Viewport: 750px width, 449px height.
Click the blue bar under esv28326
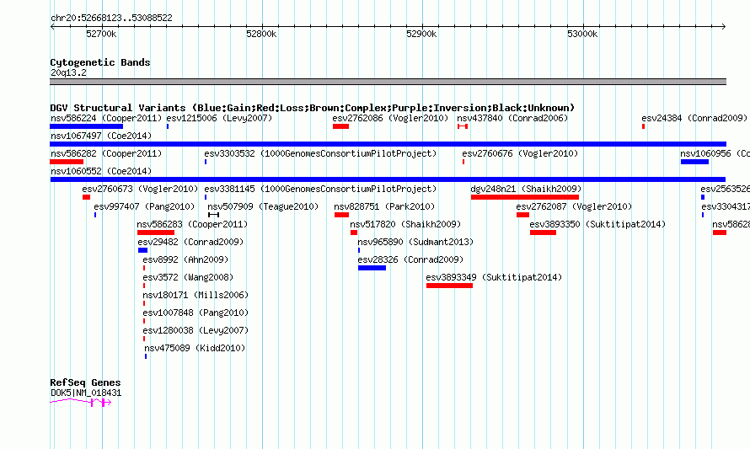[x=372, y=268]
